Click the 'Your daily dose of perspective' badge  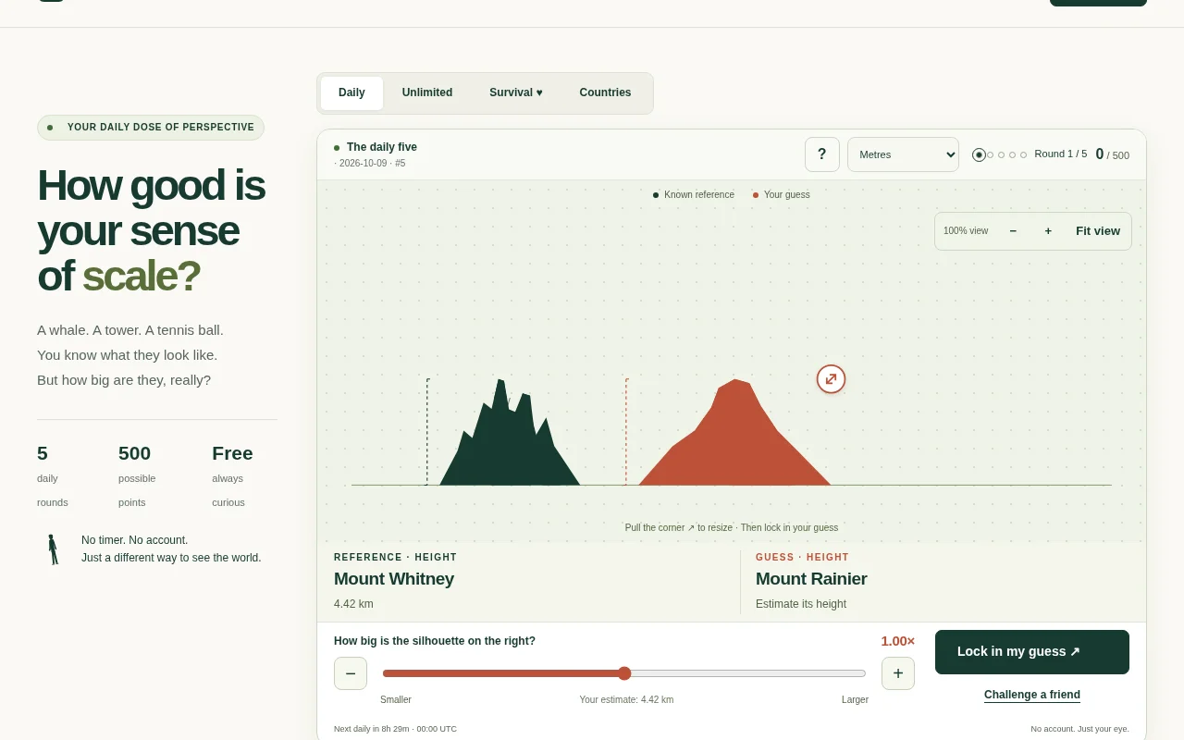pyautogui.click(x=151, y=128)
